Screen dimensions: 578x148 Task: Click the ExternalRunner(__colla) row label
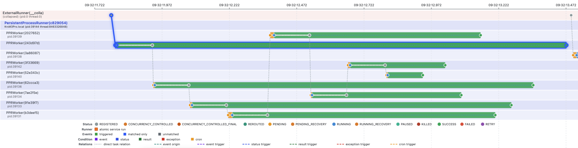(23, 13)
